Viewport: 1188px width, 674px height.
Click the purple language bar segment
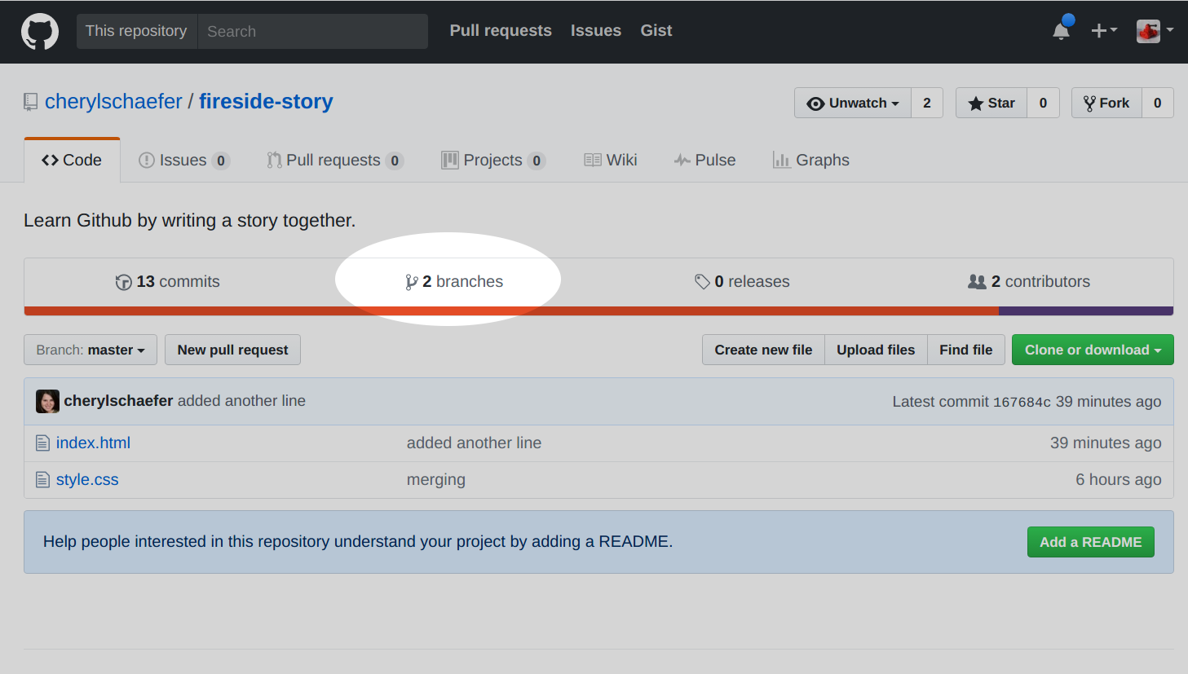(x=1086, y=311)
